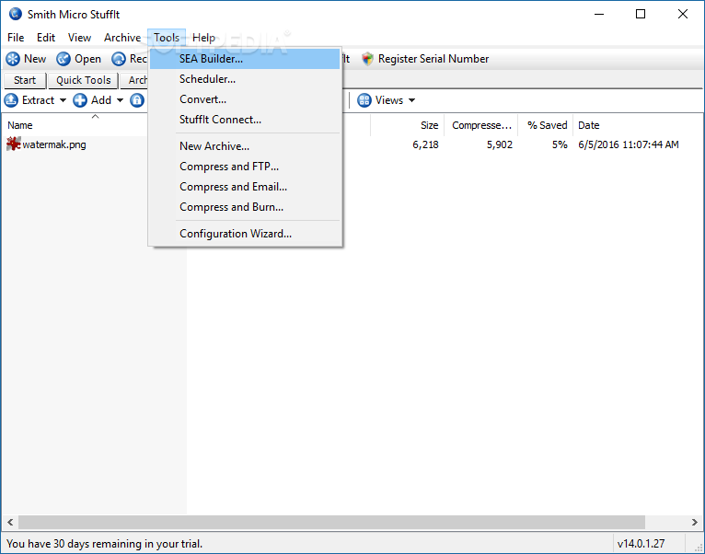Expand the Extract dropdown arrow

(x=63, y=100)
